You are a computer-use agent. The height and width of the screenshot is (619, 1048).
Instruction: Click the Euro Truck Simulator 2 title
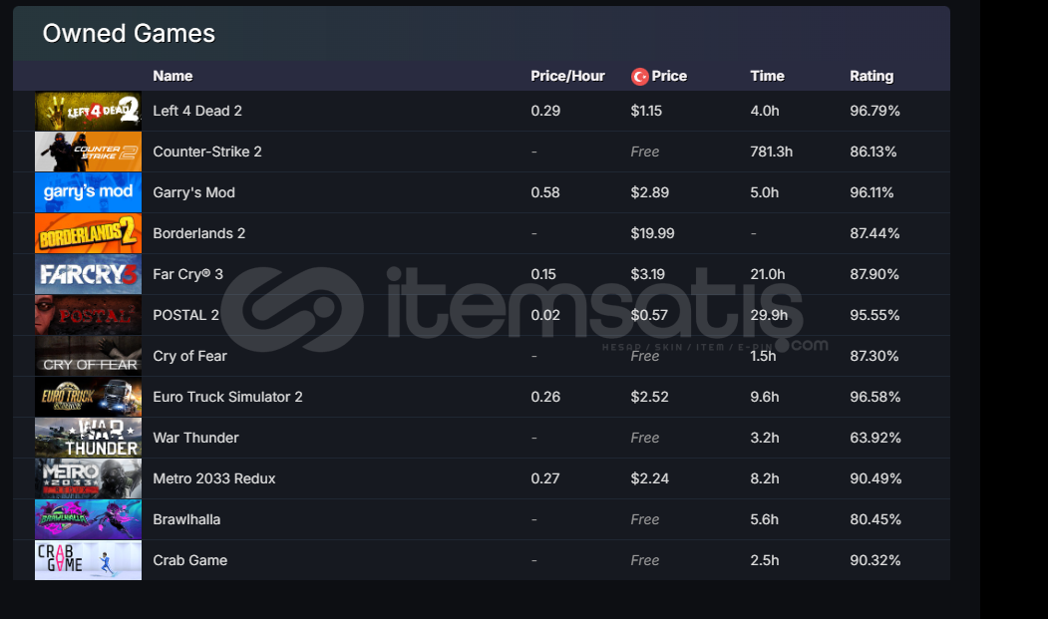coord(227,398)
